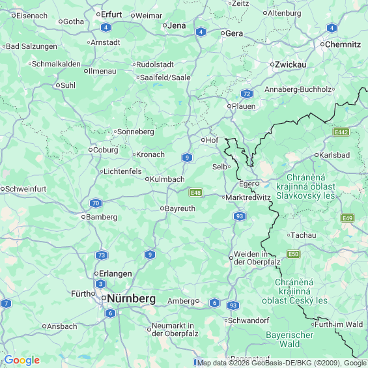Viewport: 368px width, 368px height.
Task: Click the A72 highway shield near Plauen
Action: click(x=247, y=94)
